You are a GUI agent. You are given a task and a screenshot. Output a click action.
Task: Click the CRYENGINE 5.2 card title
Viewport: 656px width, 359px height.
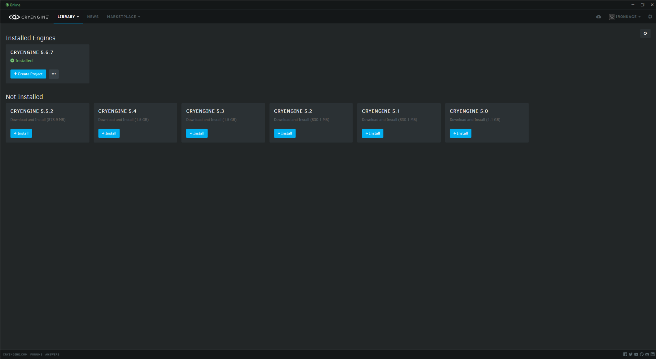pyautogui.click(x=293, y=111)
